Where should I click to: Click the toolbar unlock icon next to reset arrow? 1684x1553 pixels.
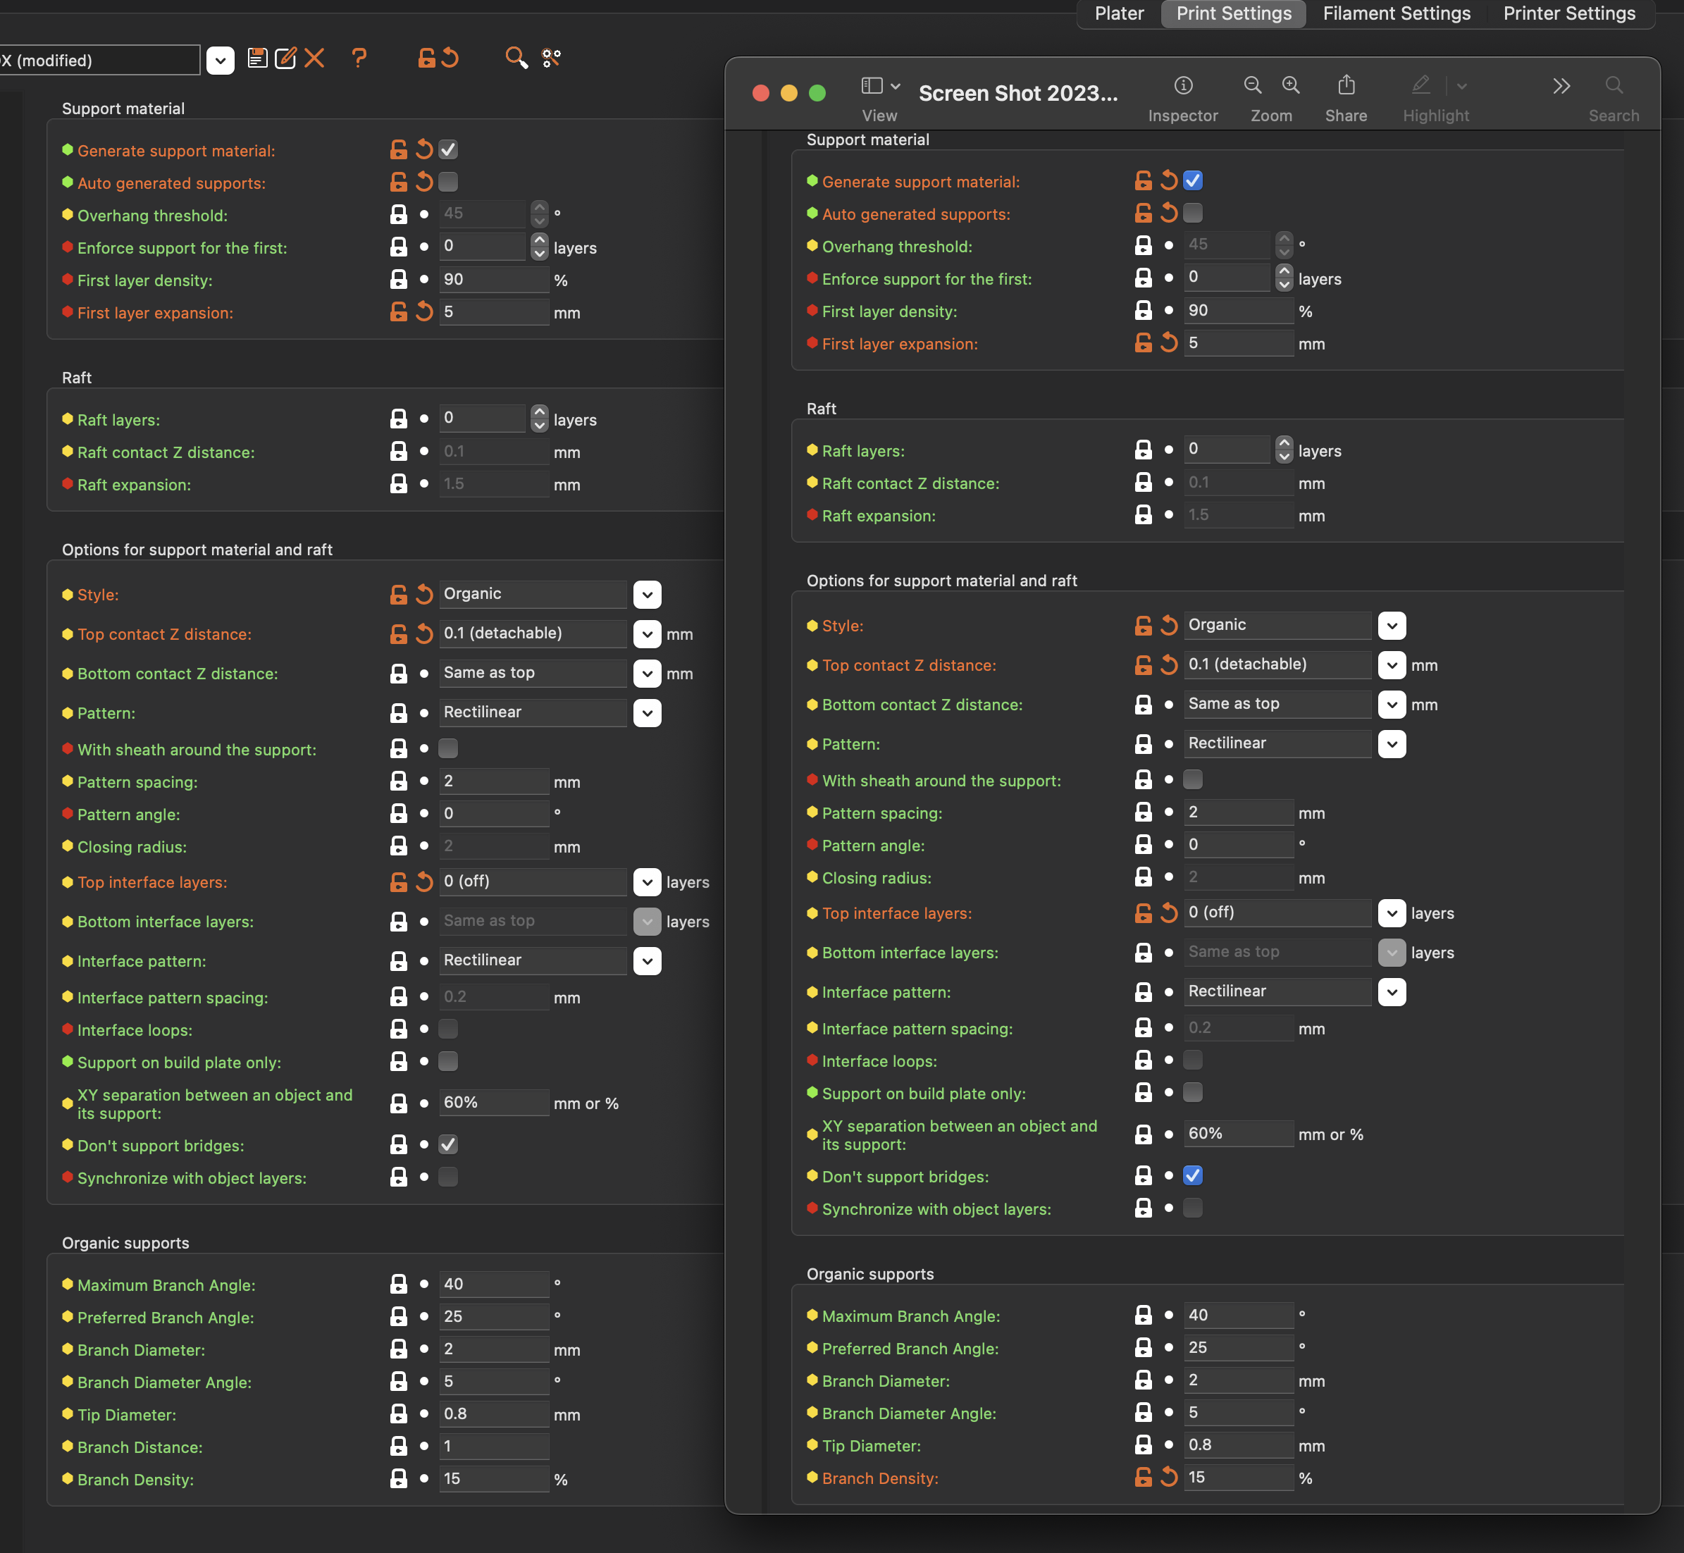click(x=427, y=58)
